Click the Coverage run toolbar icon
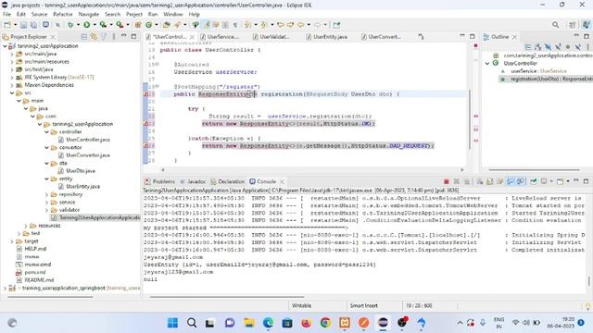The image size is (593, 333). click(x=103, y=25)
